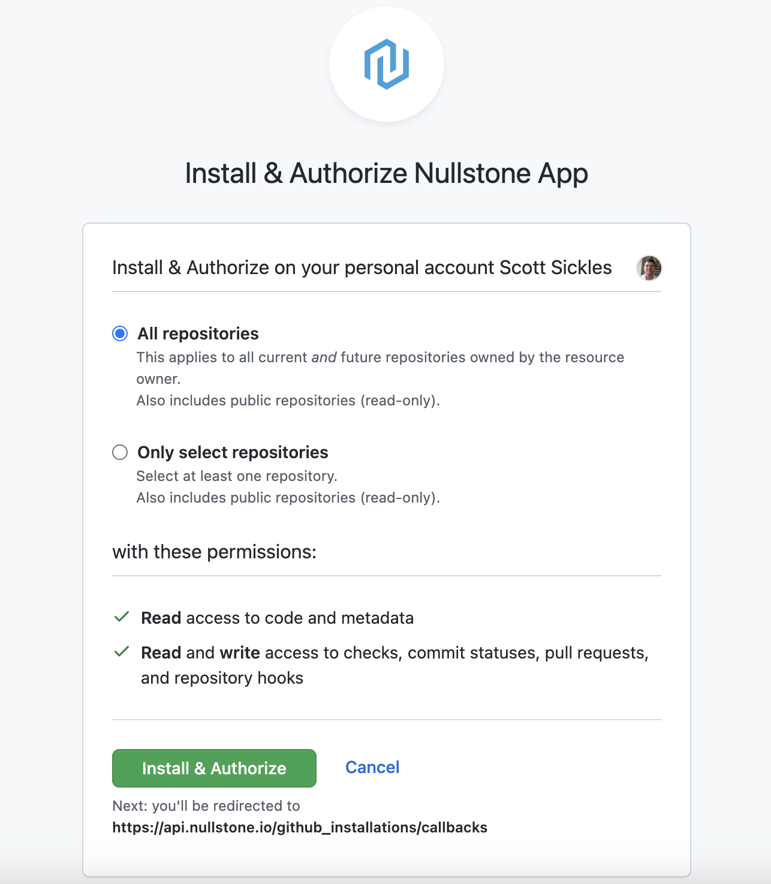Click the Cancel link
771x884 pixels.
[x=372, y=768]
